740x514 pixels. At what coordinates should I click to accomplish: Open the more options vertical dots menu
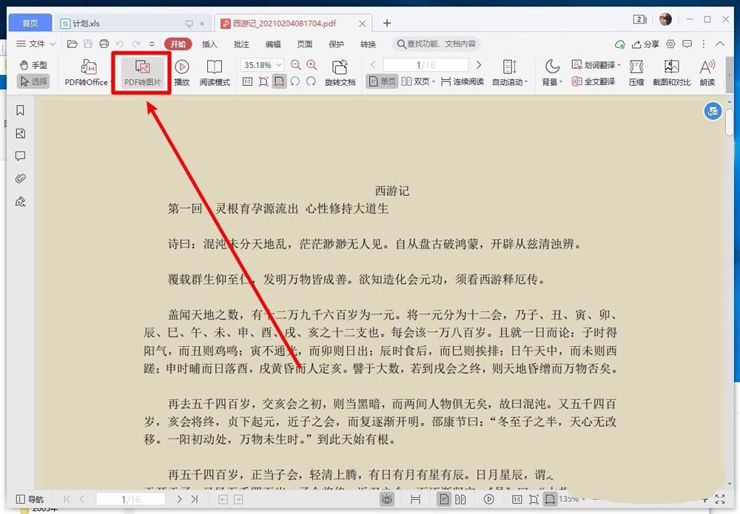point(704,44)
